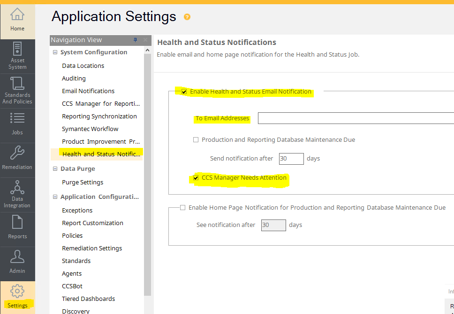Collapse the Application Configuration node
This screenshot has width=454, height=314.
point(55,197)
